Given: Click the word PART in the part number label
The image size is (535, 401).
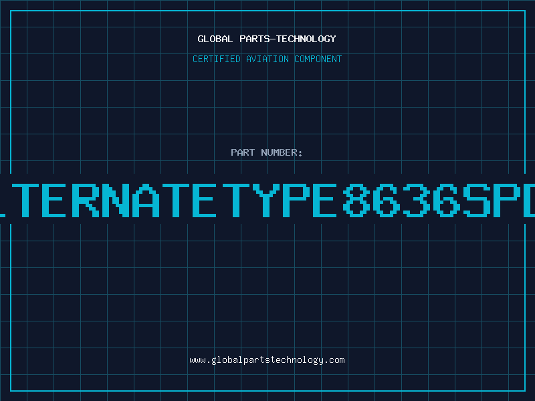Looking at the screenshot, I should (243, 152).
